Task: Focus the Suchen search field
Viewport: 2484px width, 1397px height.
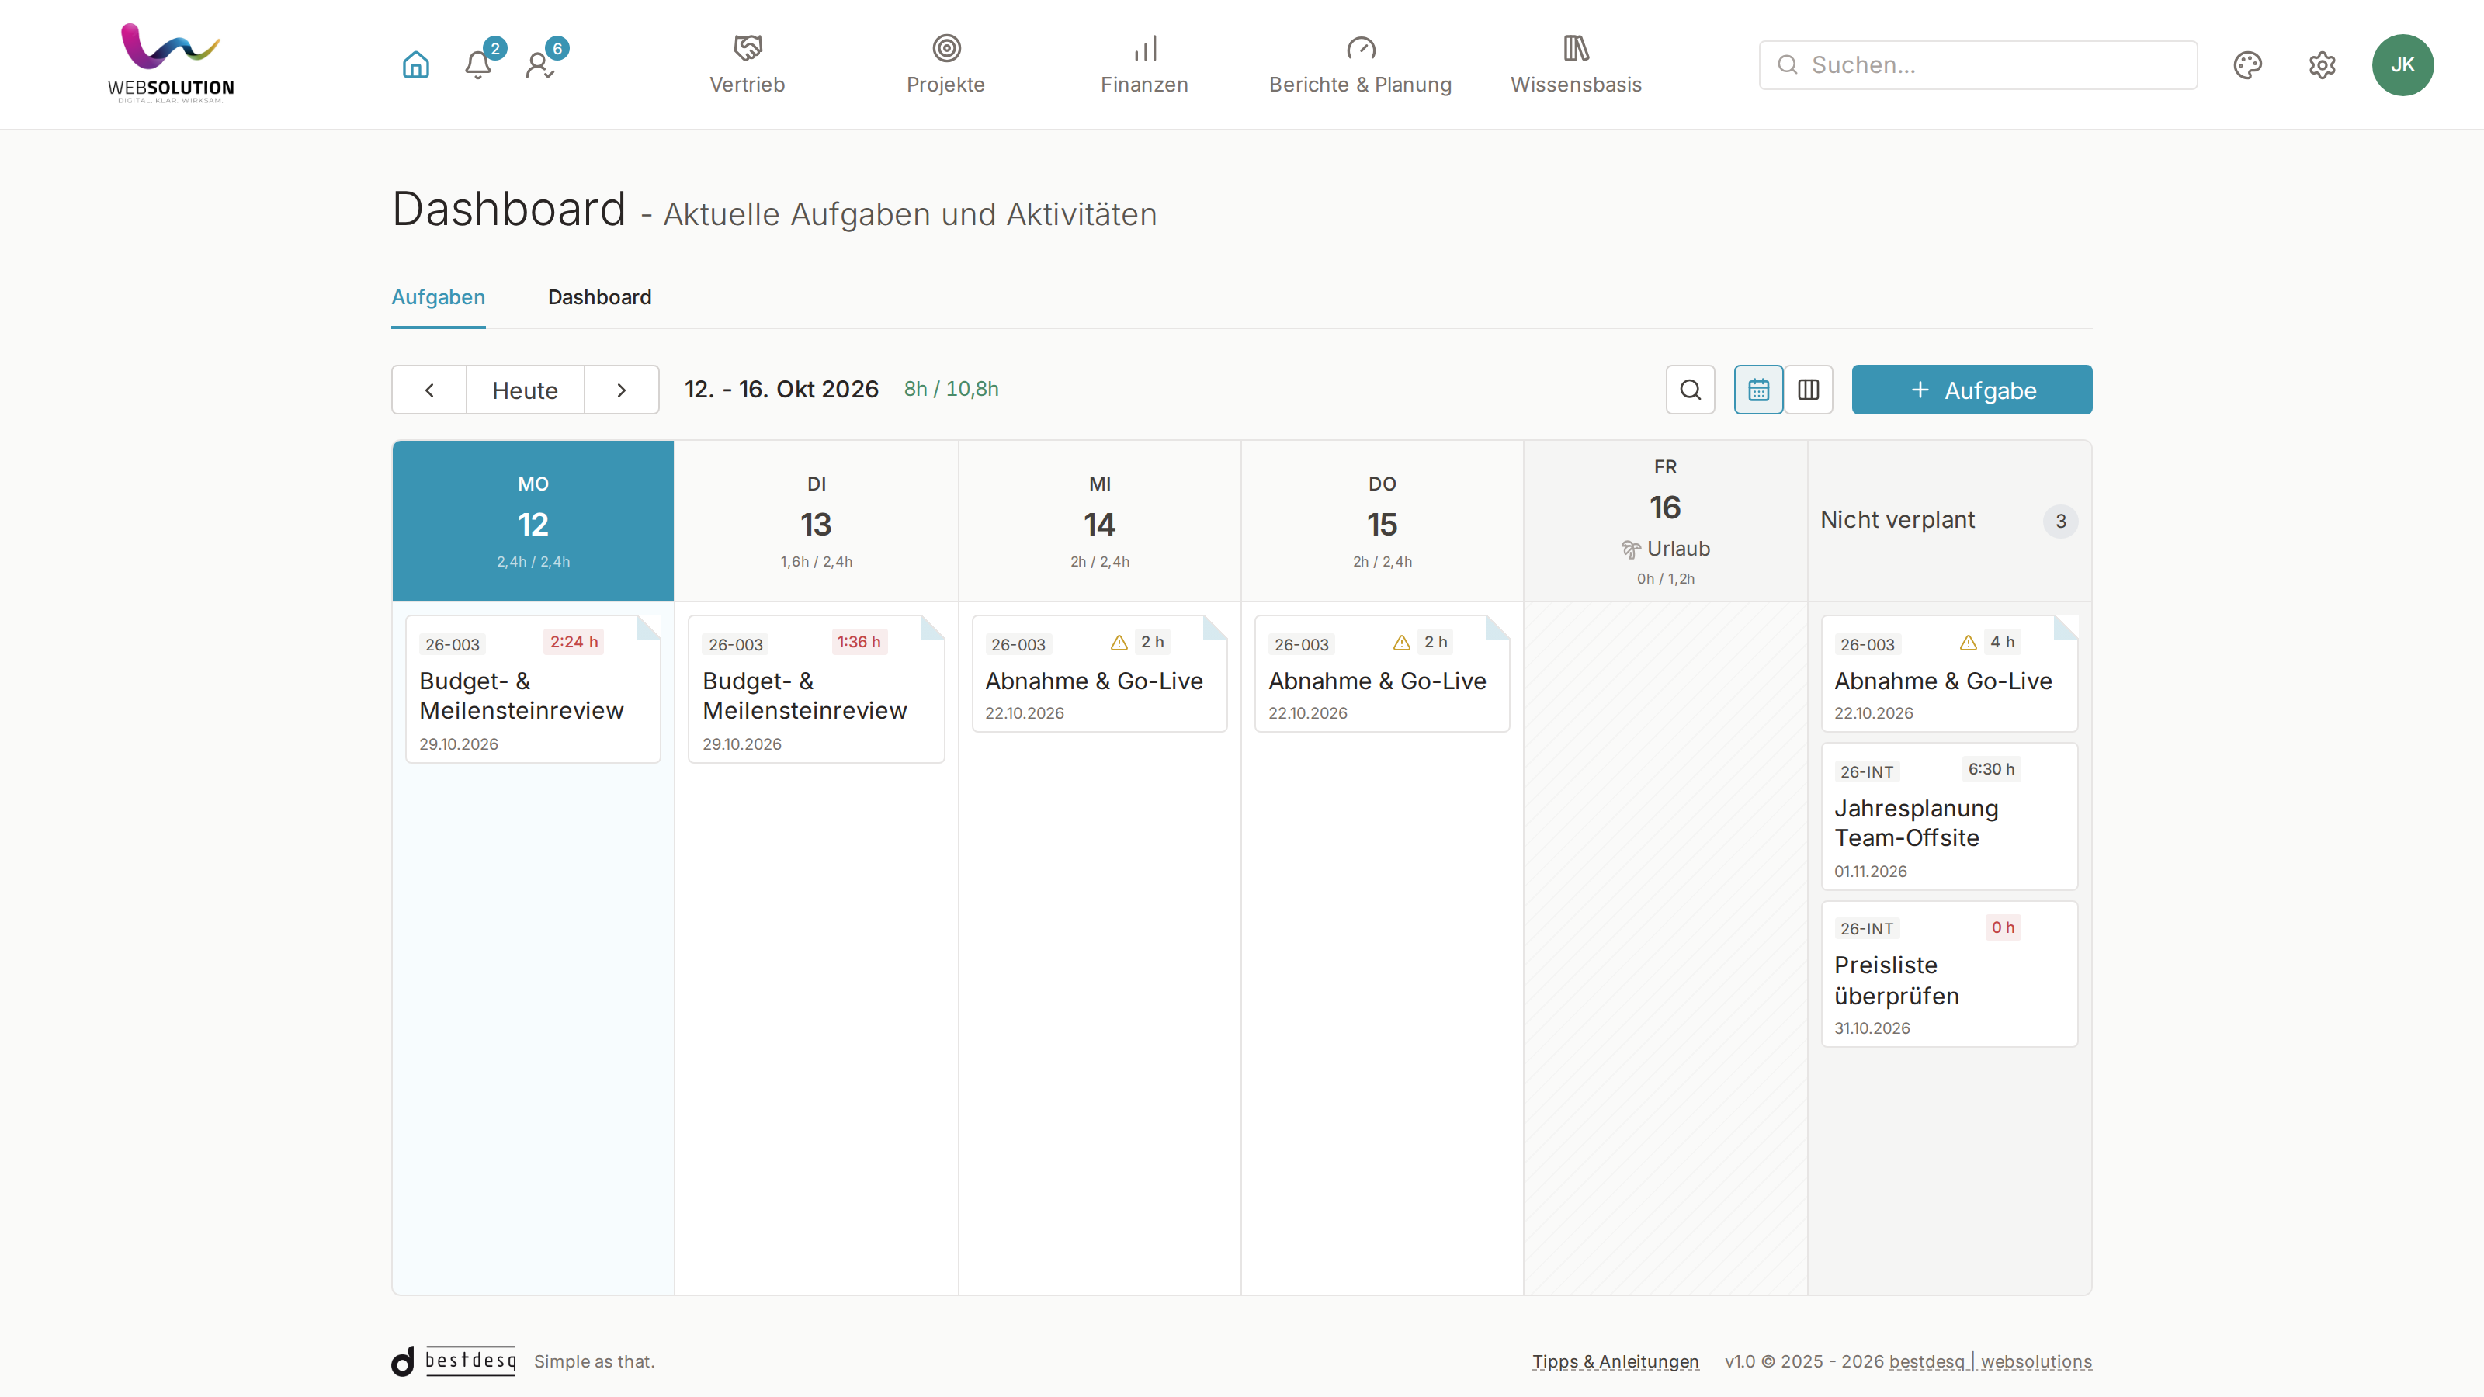Action: coord(1978,64)
